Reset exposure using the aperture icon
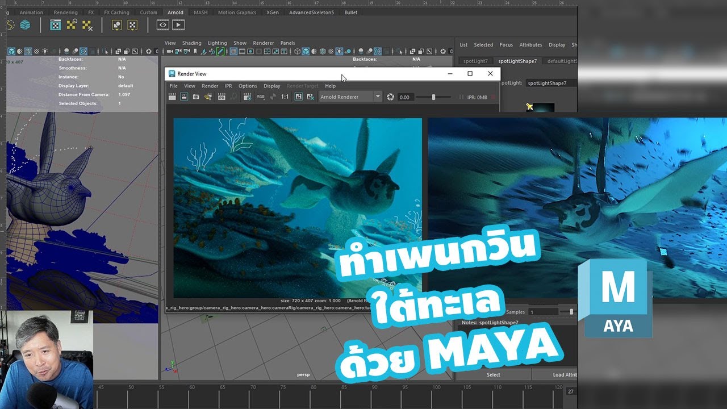 tap(390, 97)
